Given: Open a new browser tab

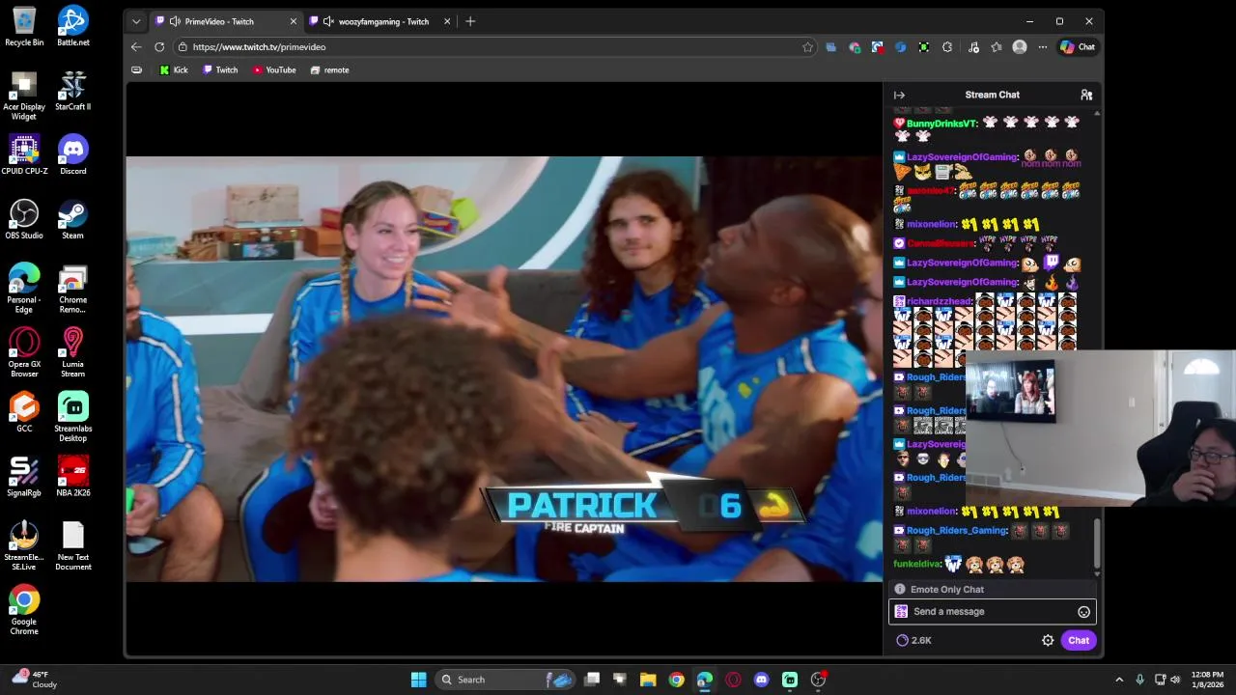Looking at the screenshot, I should pos(470,21).
